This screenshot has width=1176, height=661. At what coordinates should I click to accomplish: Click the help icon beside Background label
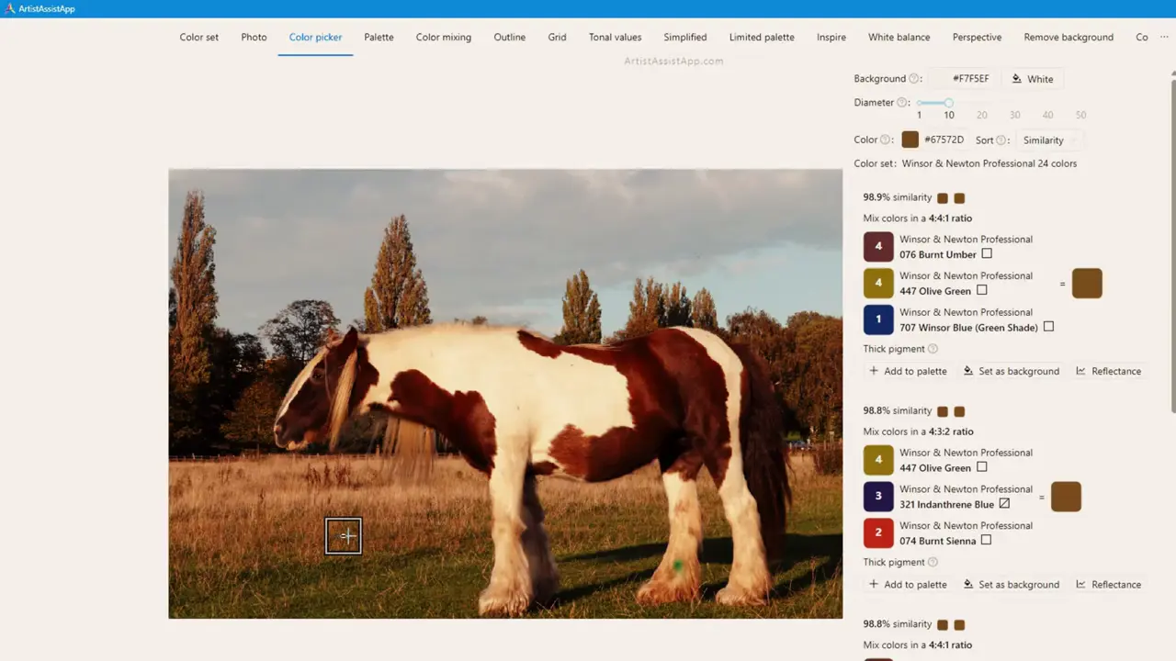point(914,79)
